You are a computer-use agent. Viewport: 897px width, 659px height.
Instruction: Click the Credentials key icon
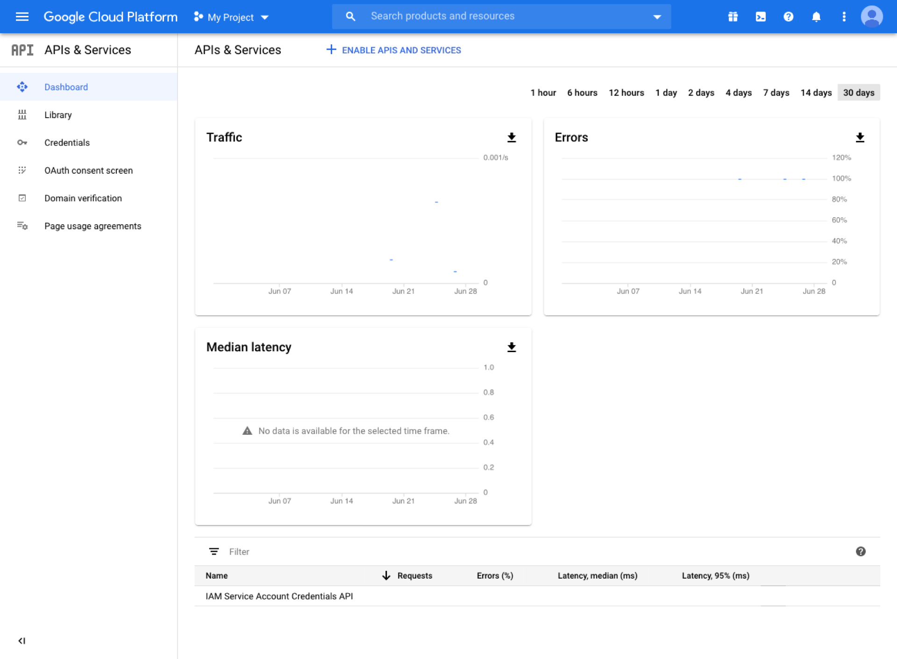[22, 142]
